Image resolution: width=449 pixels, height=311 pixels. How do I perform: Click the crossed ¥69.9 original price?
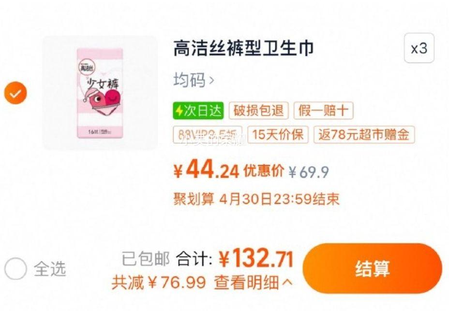click(x=308, y=172)
